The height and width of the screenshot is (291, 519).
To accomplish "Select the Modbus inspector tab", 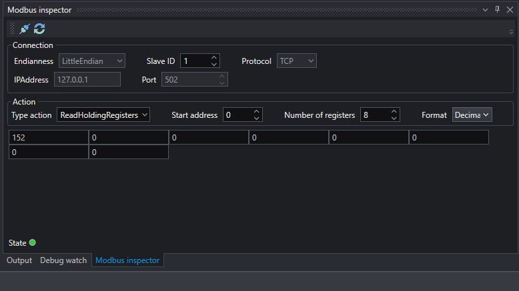I will [127, 260].
